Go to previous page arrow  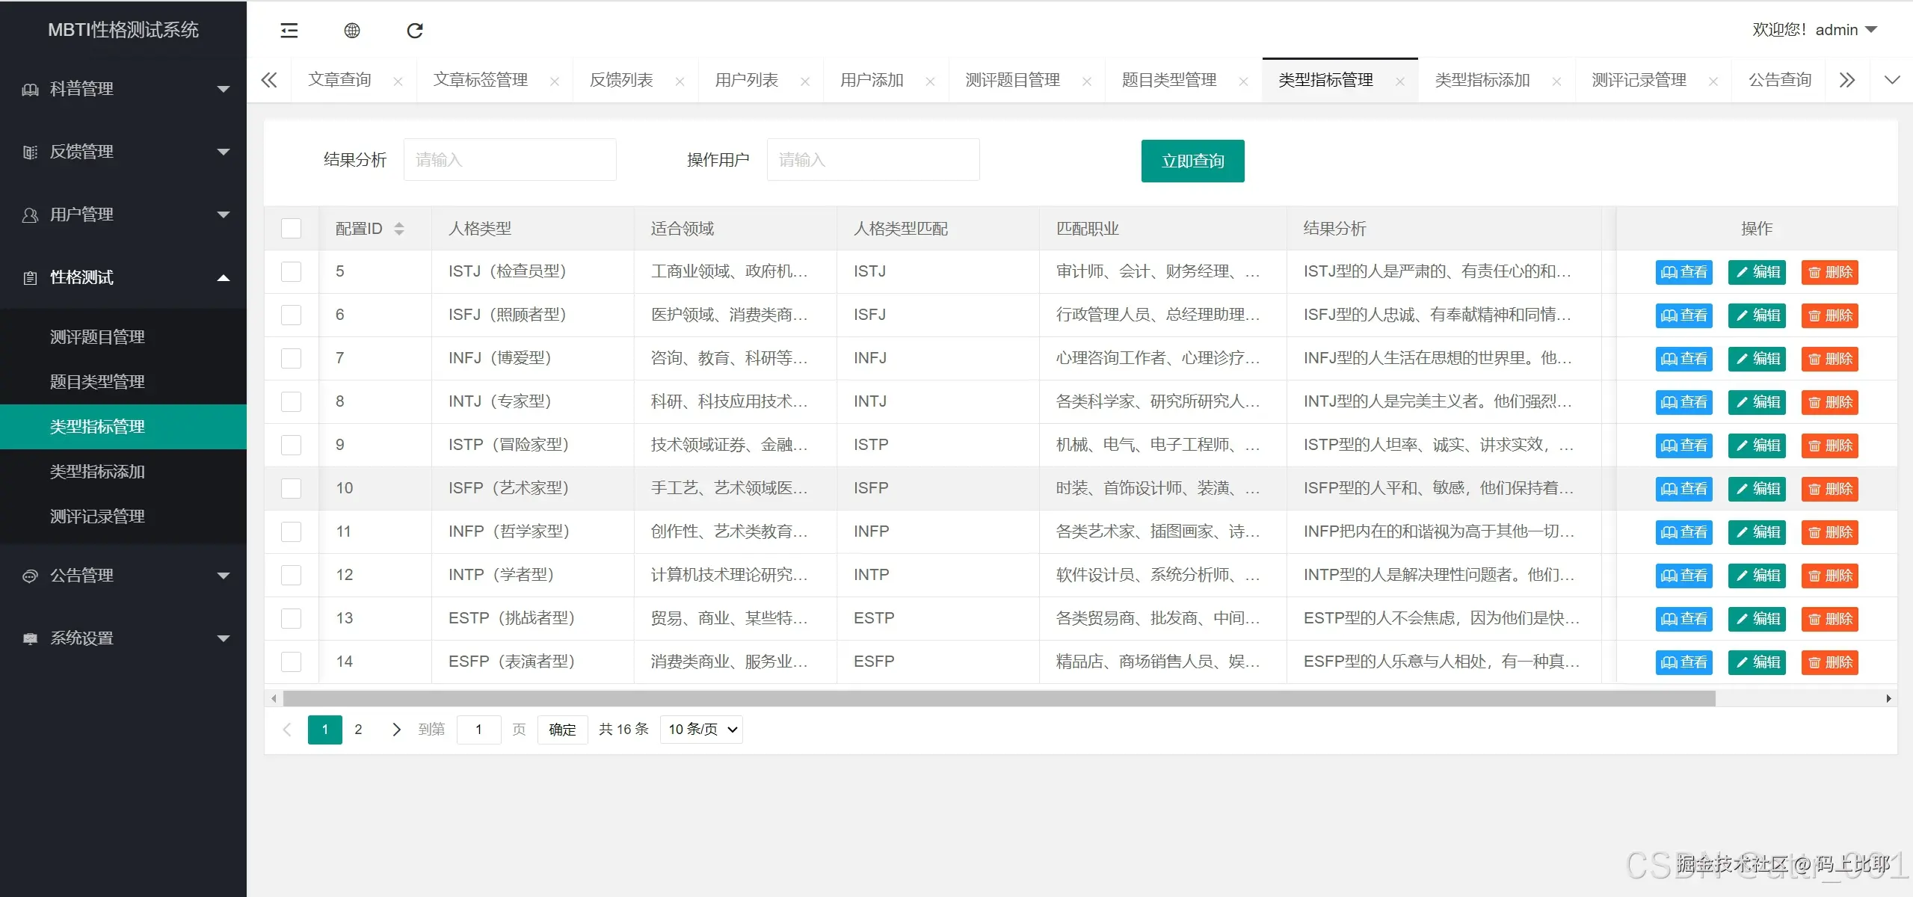click(287, 730)
